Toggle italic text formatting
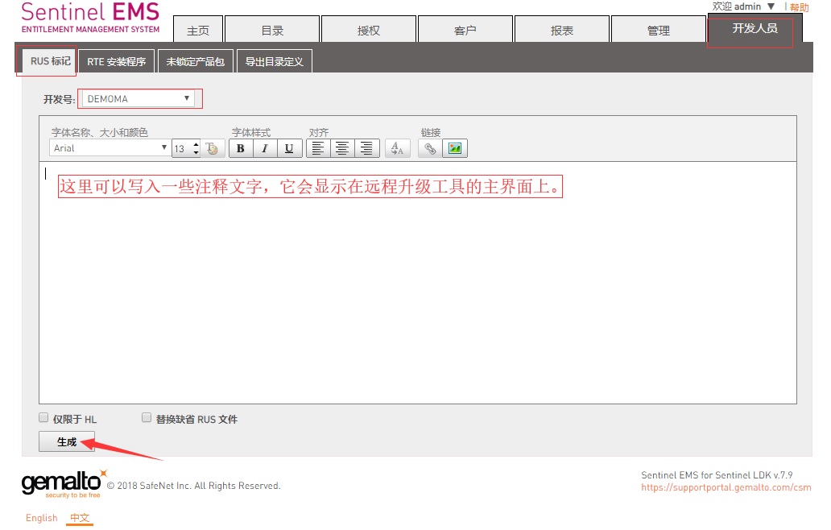The height and width of the screenshot is (530, 831). point(265,148)
